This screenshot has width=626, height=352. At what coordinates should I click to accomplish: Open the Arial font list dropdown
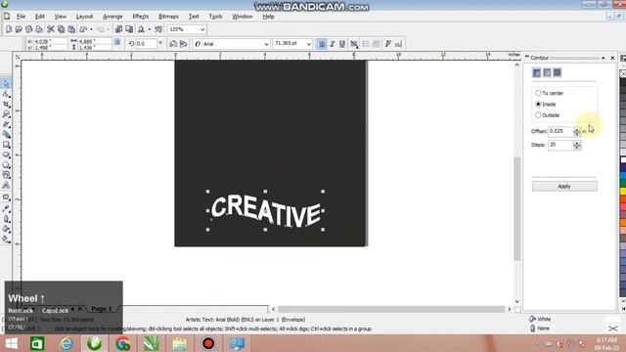coord(266,44)
